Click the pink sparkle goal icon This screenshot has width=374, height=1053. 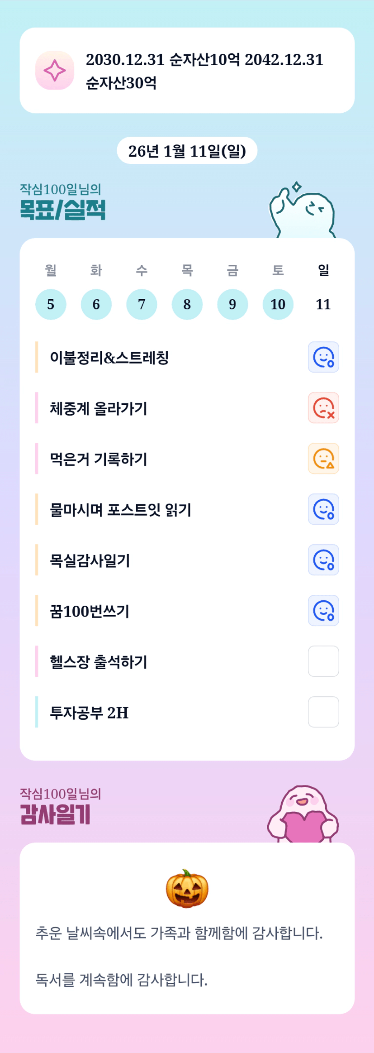(x=55, y=71)
